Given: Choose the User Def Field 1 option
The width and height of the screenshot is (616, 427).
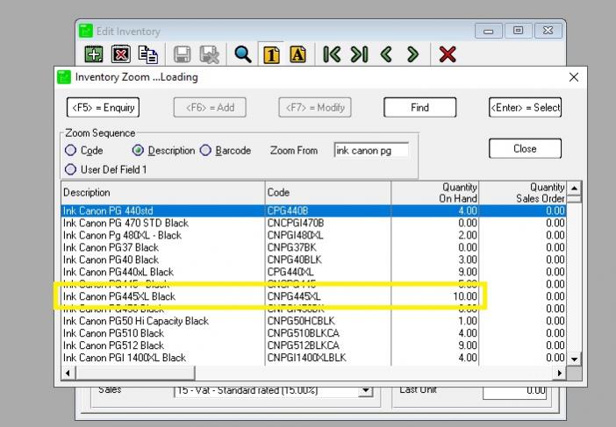Looking at the screenshot, I should (71, 169).
